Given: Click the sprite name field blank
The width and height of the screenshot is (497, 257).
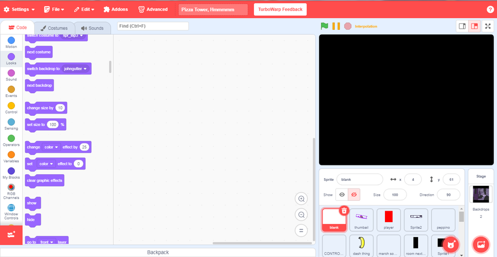Looking at the screenshot, I should point(359,179).
